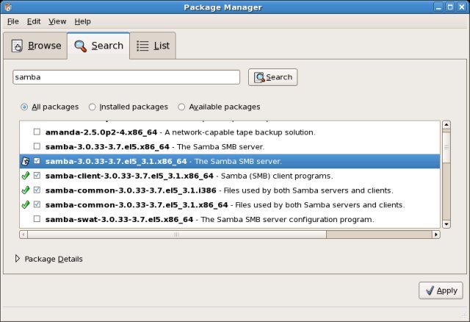
Task: Uncheck samba-common x86_64 package checkbox
Action: click(x=37, y=204)
